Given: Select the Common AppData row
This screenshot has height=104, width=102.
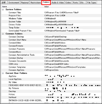Looking at the screenshot, I should (x=52, y=70).
